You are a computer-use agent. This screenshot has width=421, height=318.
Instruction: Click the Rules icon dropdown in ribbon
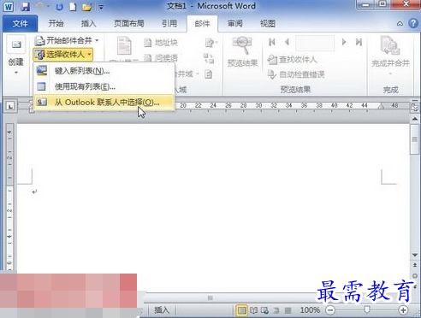(x=211, y=43)
